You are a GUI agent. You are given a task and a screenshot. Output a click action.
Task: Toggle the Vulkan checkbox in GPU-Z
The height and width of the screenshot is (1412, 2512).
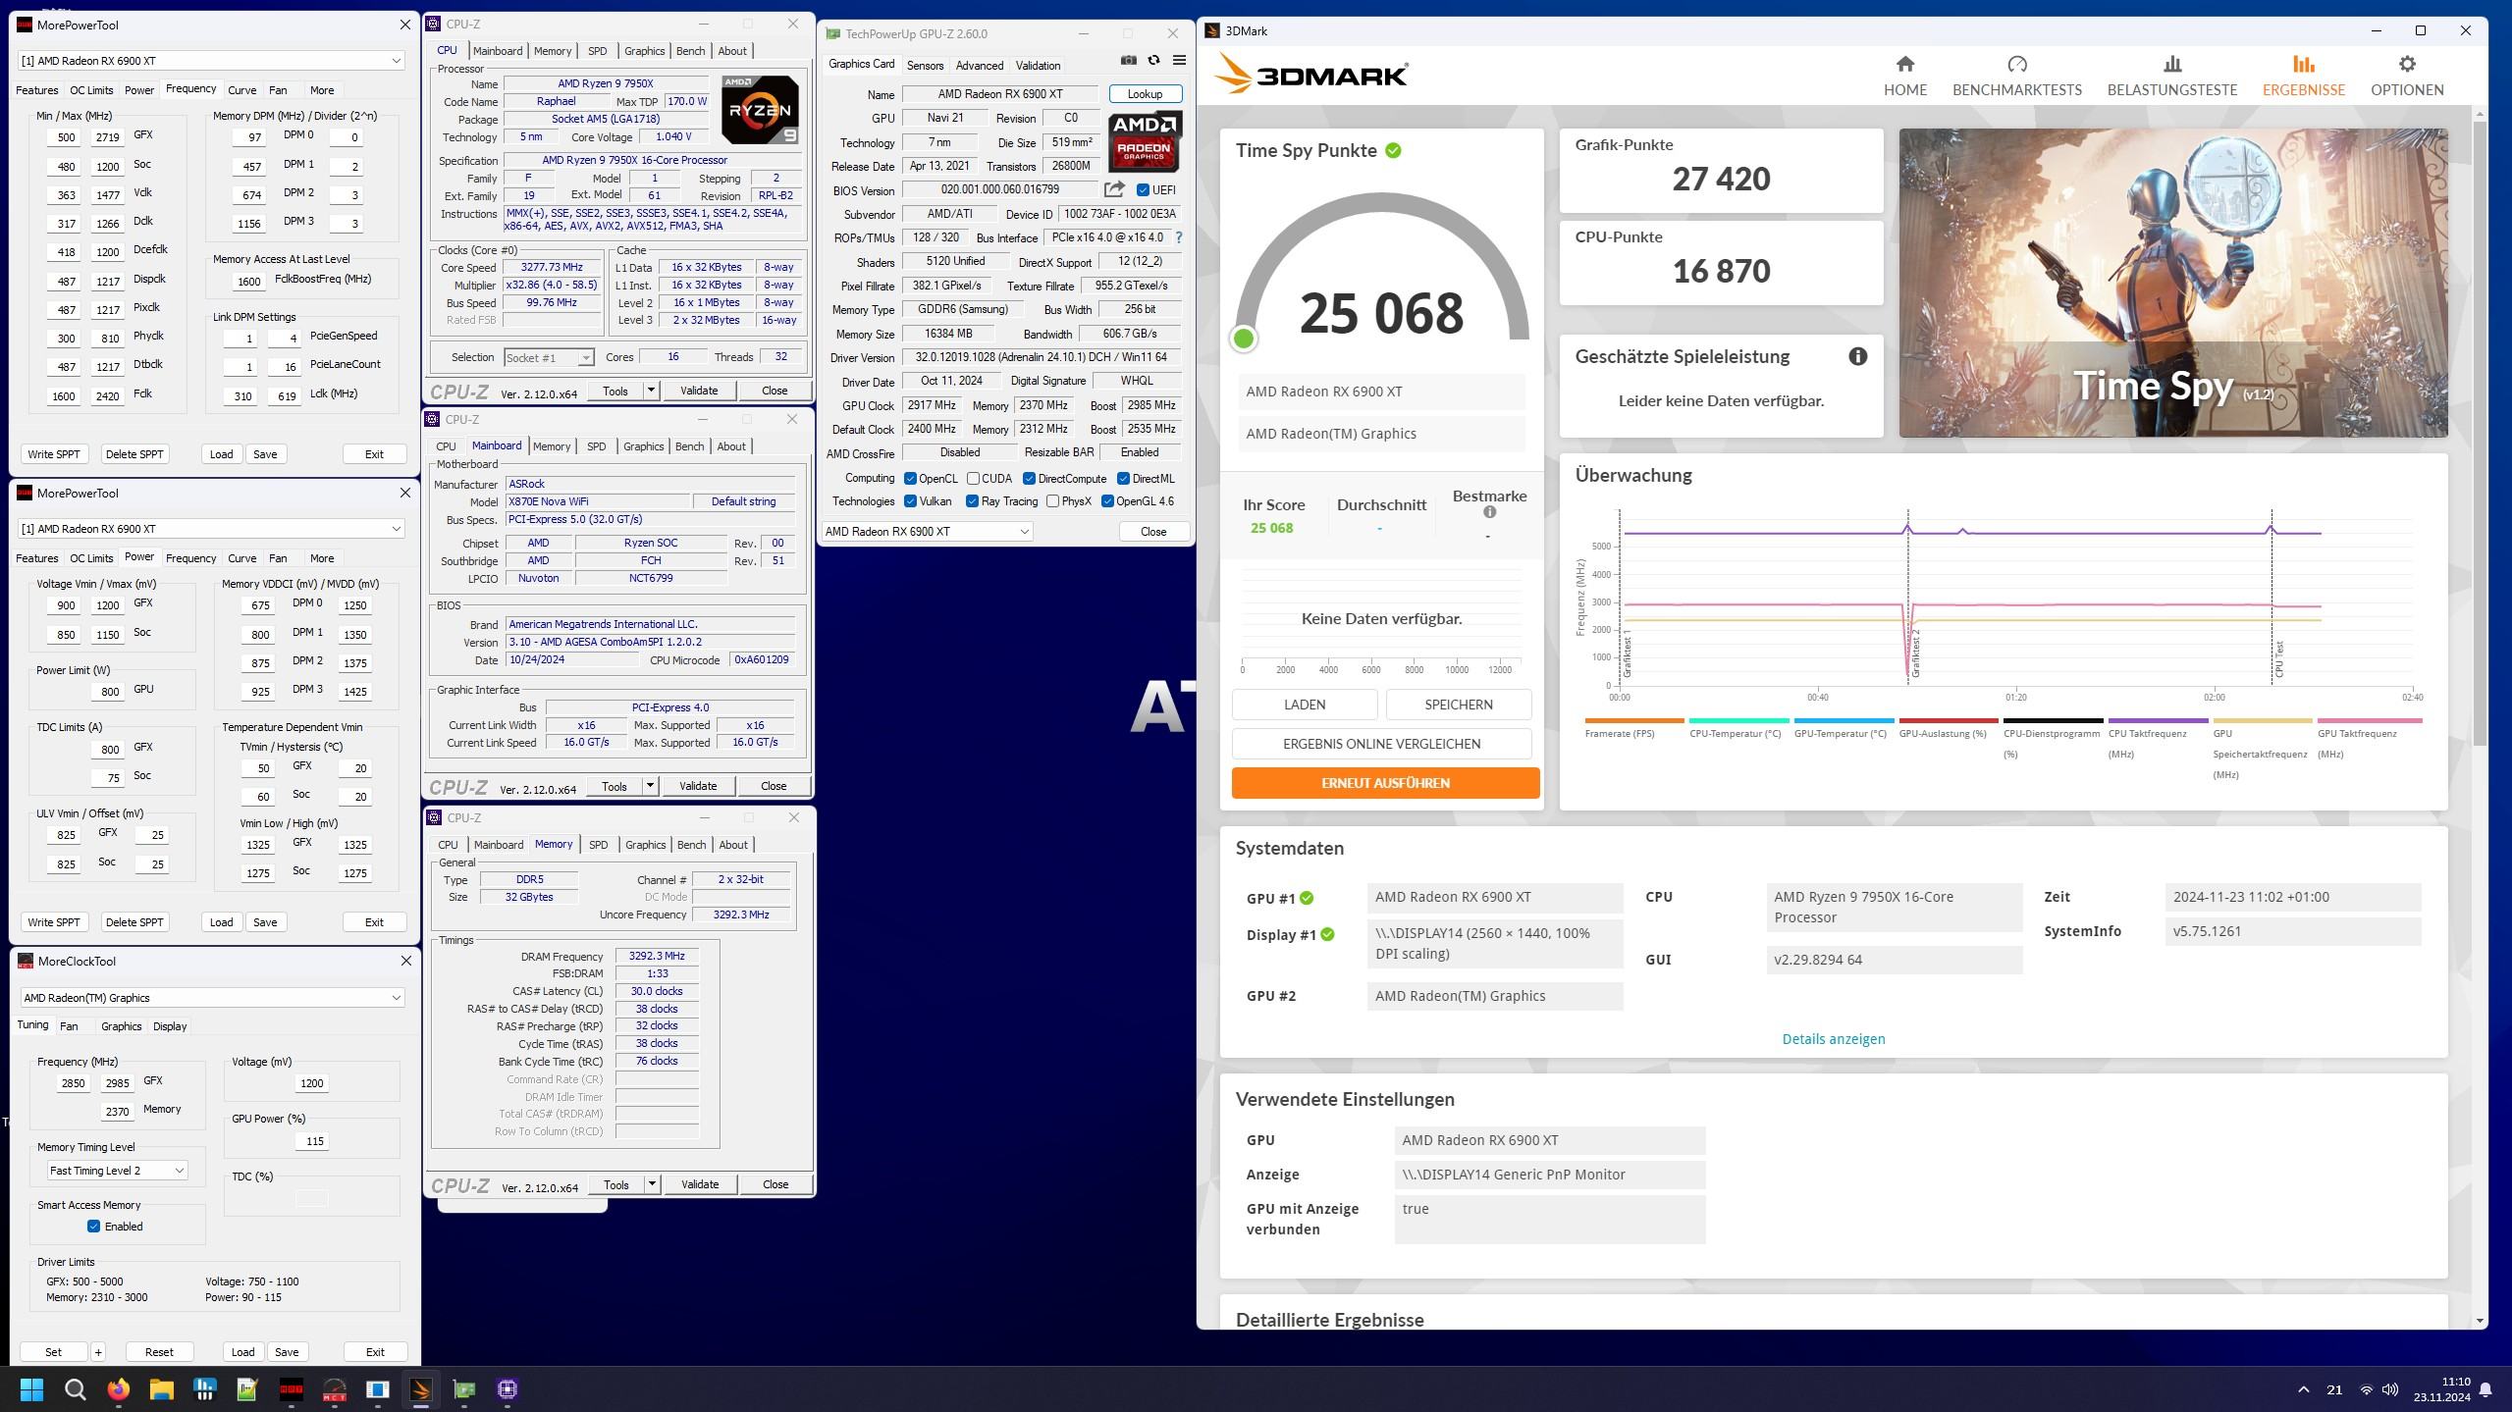[x=910, y=501]
